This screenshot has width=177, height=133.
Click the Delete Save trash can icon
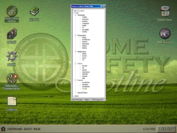click(165, 11)
